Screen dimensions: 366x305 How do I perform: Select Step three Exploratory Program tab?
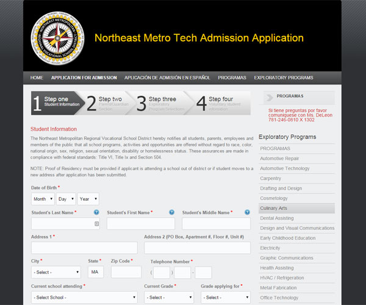[x=161, y=103]
